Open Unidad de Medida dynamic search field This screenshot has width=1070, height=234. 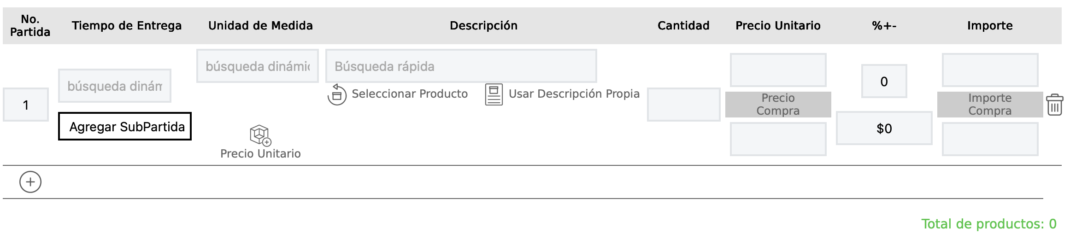(x=258, y=66)
